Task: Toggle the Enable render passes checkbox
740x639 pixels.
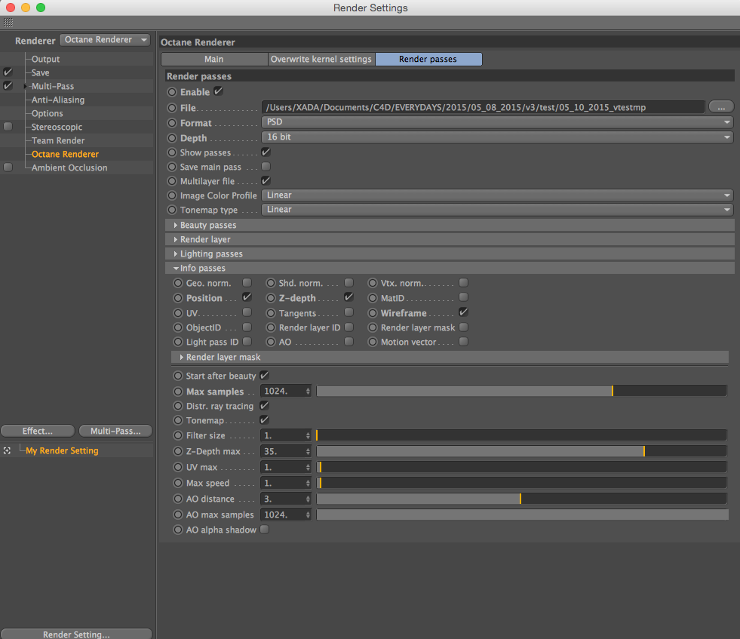Action: [218, 91]
